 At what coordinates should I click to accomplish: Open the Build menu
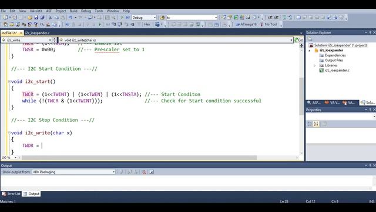pos(73,11)
